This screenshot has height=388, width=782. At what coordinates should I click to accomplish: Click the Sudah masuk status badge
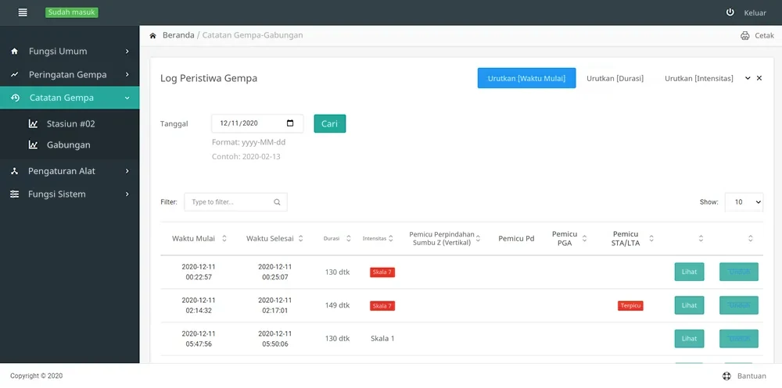[72, 12]
